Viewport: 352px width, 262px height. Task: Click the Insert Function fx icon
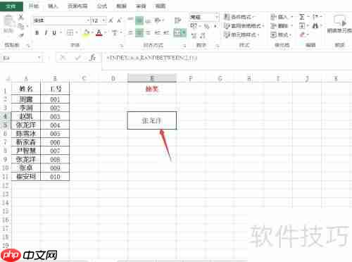tap(93, 58)
